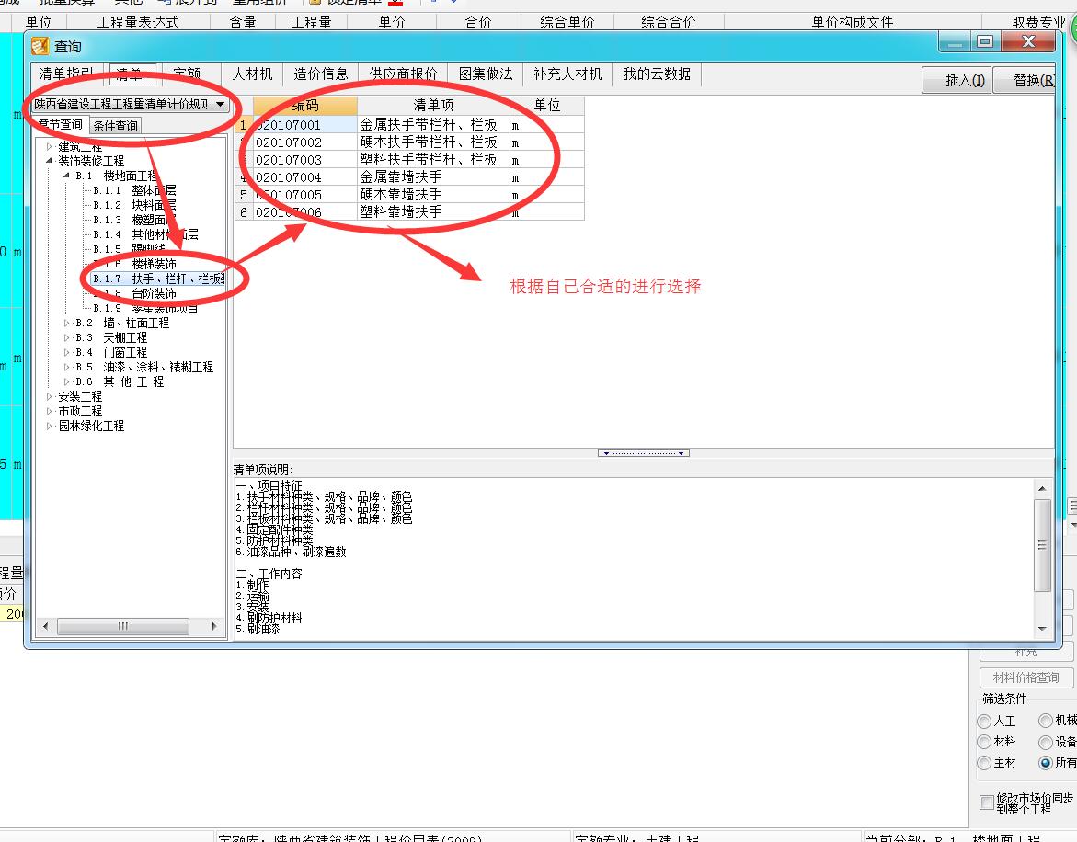Select B.1.7 扶手、栏杆、栏板 item
The image size is (1077, 842).
159,279
